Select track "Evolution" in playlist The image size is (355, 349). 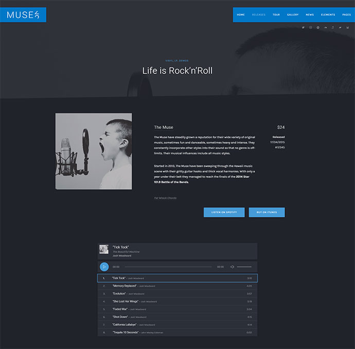pos(177,293)
